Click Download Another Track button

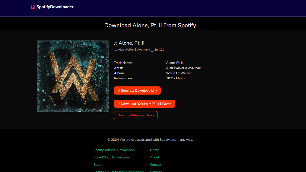[136, 115]
